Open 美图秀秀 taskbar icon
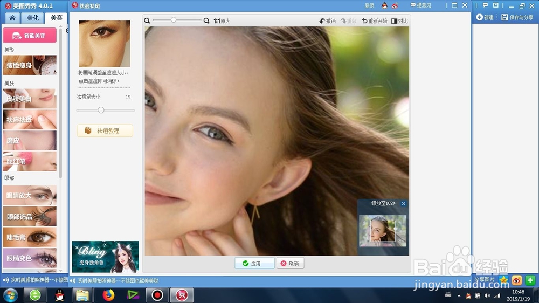The height and width of the screenshot is (303, 539). point(182,295)
